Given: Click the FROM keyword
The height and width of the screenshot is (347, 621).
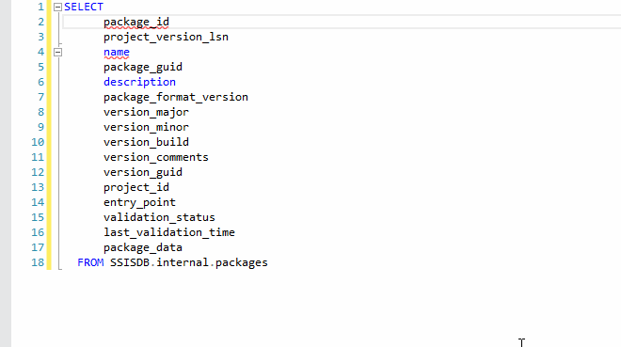Looking at the screenshot, I should [x=90, y=262].
